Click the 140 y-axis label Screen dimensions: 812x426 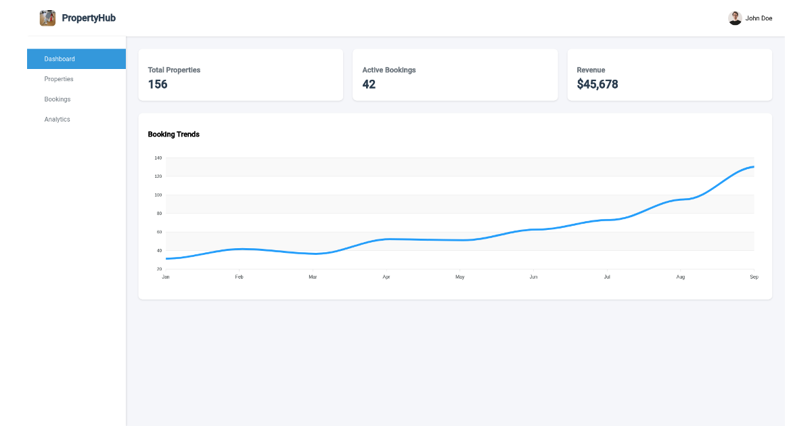[x=158, y=158]
